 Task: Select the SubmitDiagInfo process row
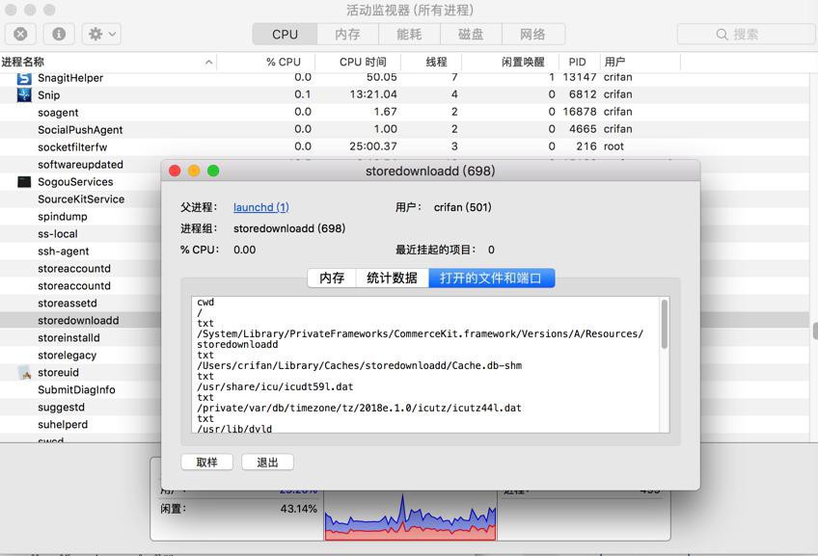click(x=80, y=389)
